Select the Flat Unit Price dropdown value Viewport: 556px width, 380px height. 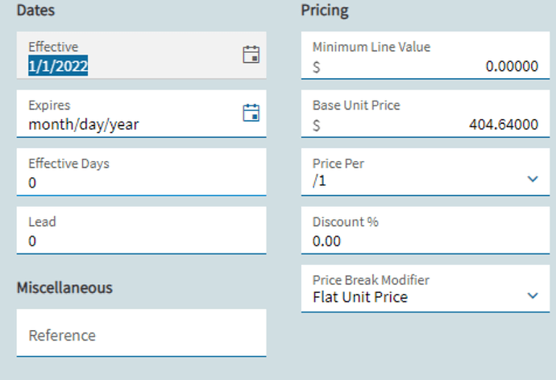(x=360, y=297)
